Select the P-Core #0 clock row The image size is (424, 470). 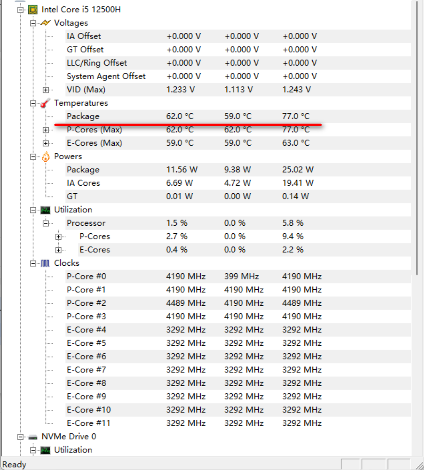[x=238, y=276]
